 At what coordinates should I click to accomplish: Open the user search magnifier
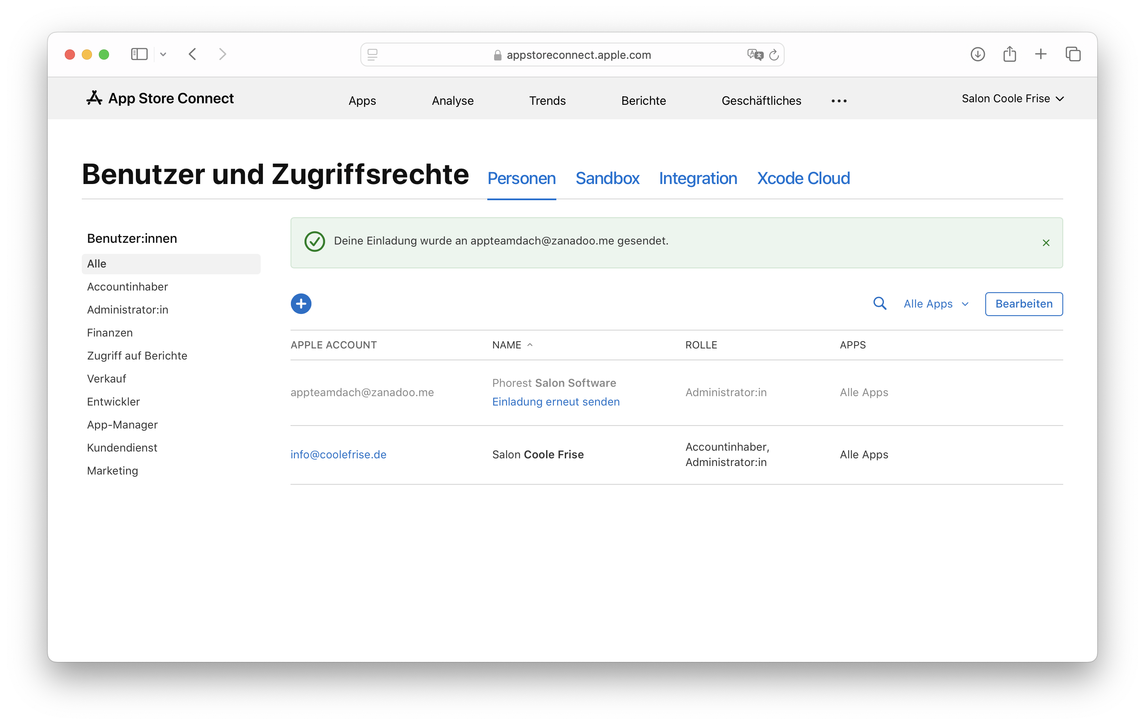click(x=880, y=303)
